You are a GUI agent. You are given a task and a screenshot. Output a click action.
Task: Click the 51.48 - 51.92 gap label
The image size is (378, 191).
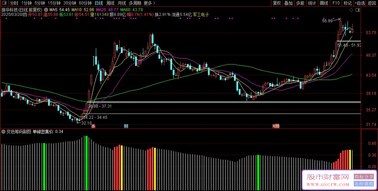pos(349,45)
